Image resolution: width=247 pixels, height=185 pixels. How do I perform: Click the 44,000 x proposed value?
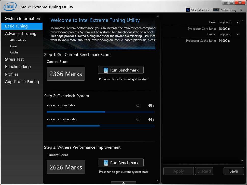[224, 41]
